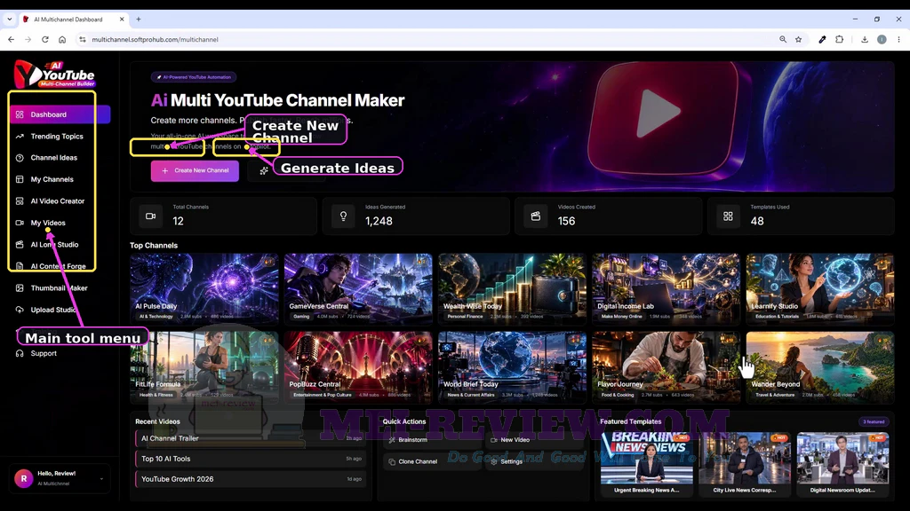The image size is (910, 511).
Task: Open the Digital Income Lab channel card
Action: [667, 288]
